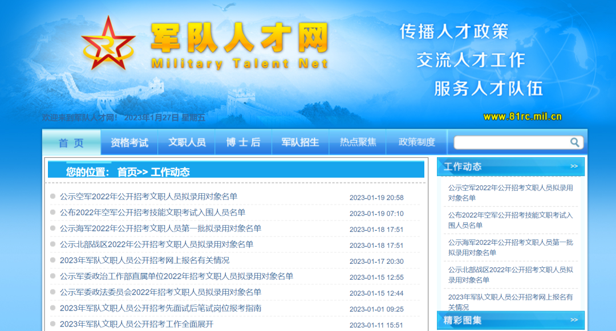The width and height of the screenshot is (616, 331).
Task: Click timestamp 2023-01-01 09:25
Action: point(376,309)
